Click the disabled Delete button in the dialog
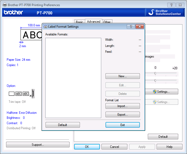 123,94
